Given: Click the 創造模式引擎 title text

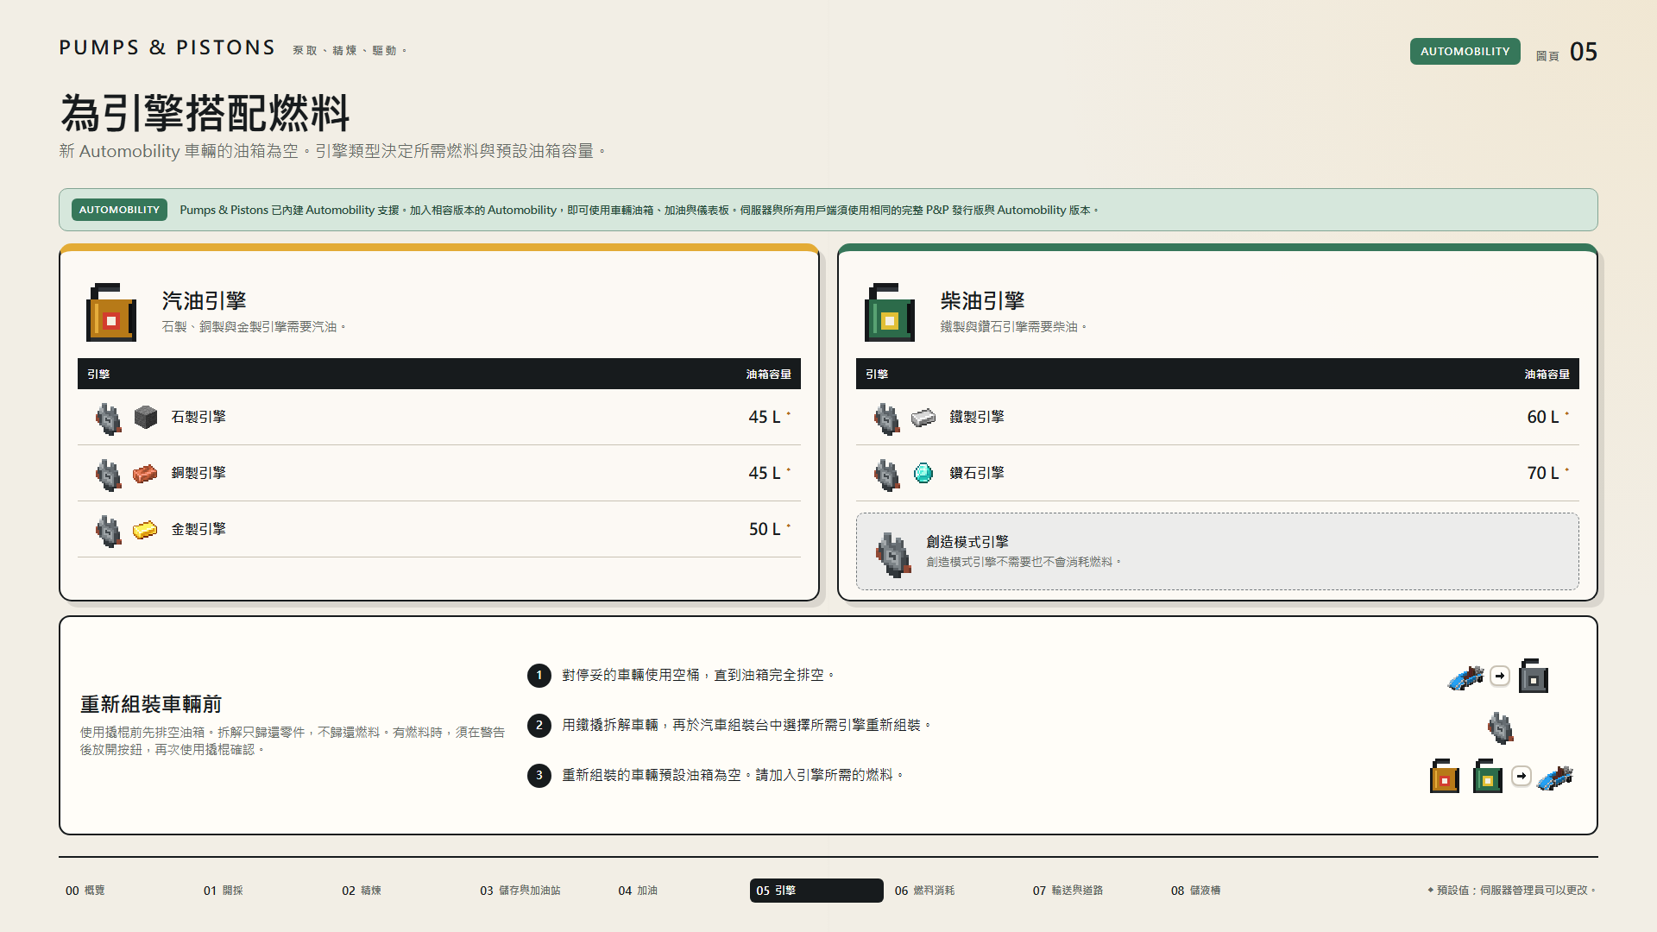Looking at the screenshot, I should pos(967,542).
